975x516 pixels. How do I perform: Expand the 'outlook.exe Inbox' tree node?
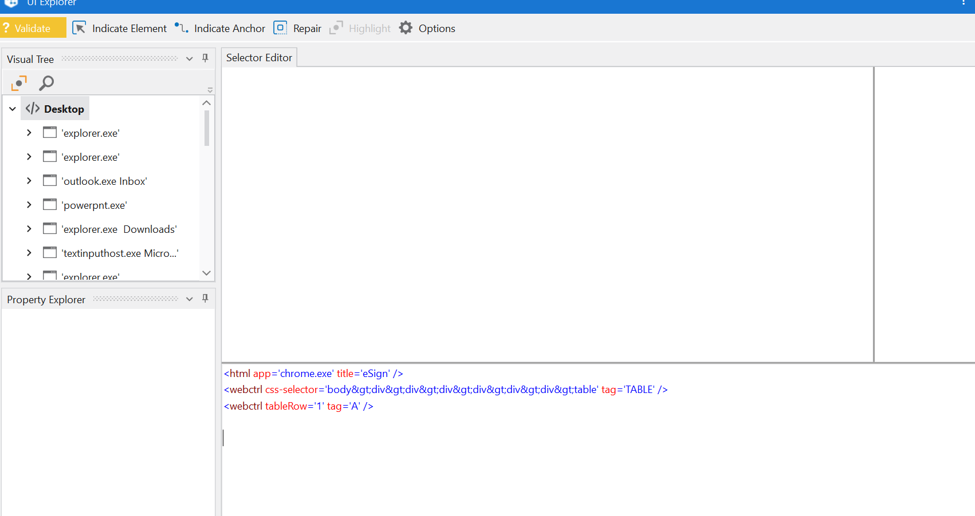tap(29, 180)
